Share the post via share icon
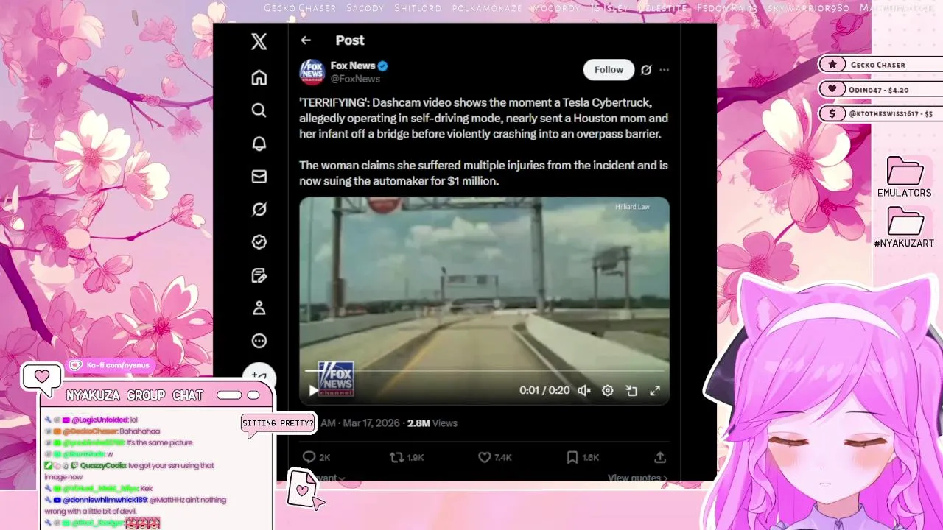943x530 pixels. (x=660, y=457)
